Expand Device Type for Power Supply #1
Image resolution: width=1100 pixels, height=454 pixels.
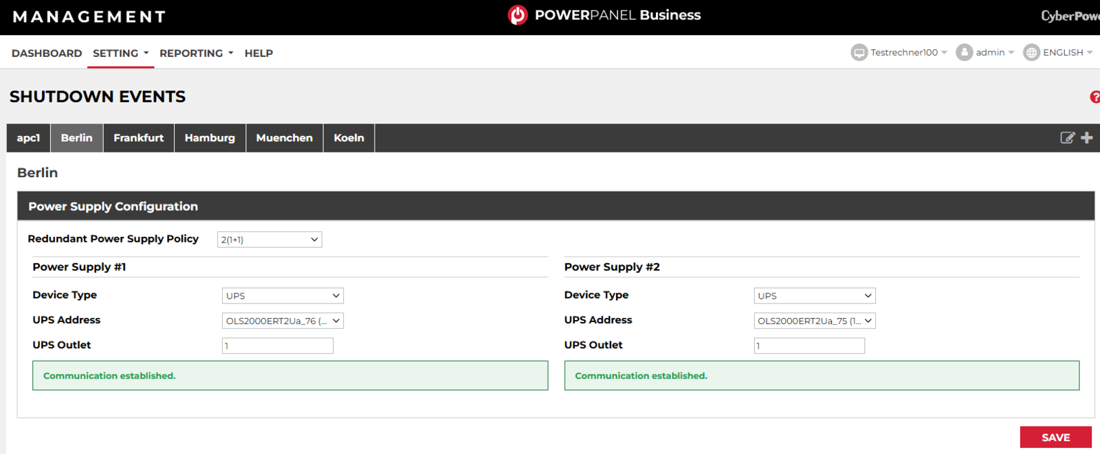tap(283, 296)
